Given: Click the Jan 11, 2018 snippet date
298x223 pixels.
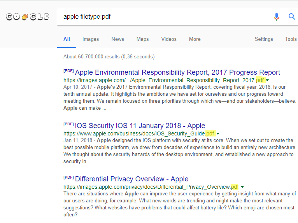Looking at the screenshot, I should (78, 140).
